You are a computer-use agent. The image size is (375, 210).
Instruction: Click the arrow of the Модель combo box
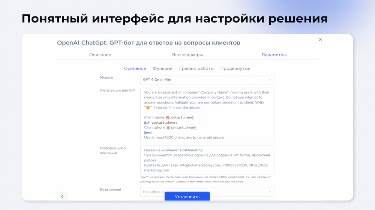[x=270, y=80]
